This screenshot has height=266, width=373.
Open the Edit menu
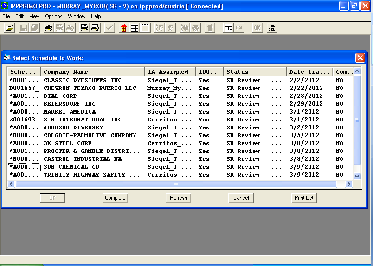click(x=19, y=16)
